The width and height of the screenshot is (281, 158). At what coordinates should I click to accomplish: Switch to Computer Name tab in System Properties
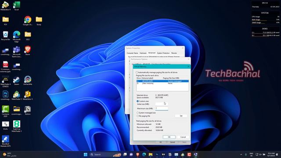(x=132, y=53)
